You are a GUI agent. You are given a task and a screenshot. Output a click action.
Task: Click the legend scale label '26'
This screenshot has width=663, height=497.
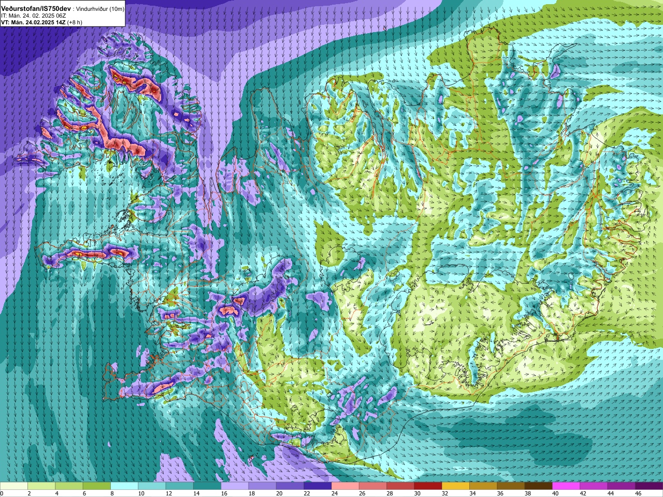click(x=362, y=494)
